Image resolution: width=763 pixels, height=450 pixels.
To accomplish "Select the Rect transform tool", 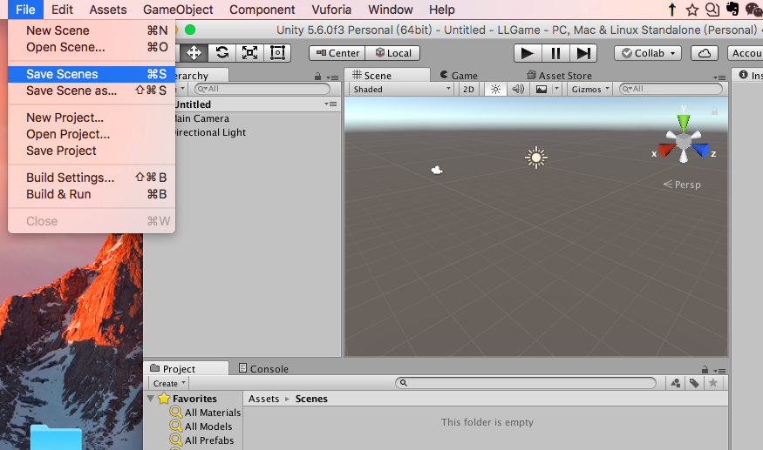I will 277,52.
